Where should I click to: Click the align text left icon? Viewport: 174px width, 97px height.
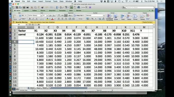pos(59,19)
